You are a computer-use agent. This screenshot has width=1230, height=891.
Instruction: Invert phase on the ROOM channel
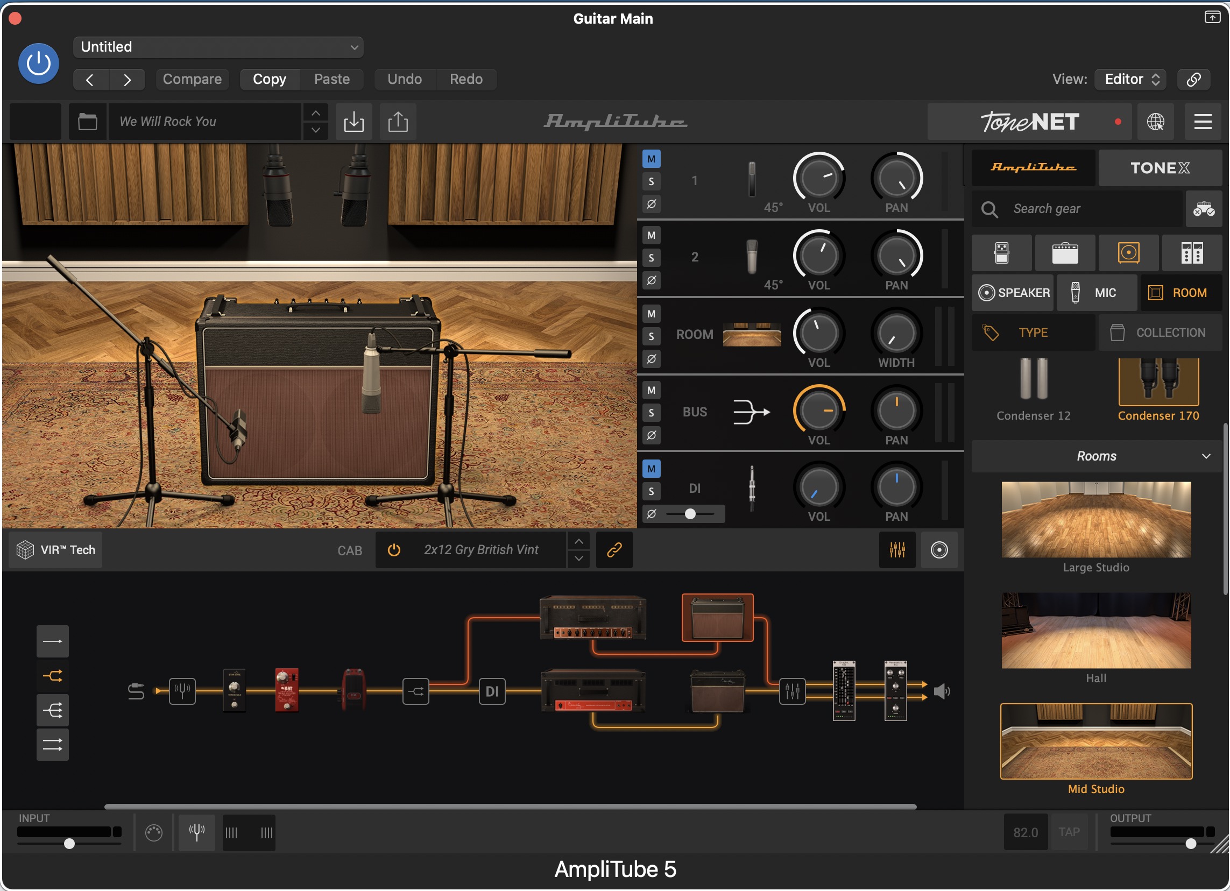(x=652, y=359)
